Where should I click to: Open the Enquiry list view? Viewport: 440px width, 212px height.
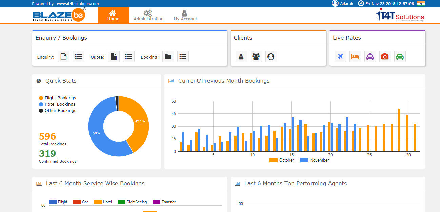[x=79, y=57]
